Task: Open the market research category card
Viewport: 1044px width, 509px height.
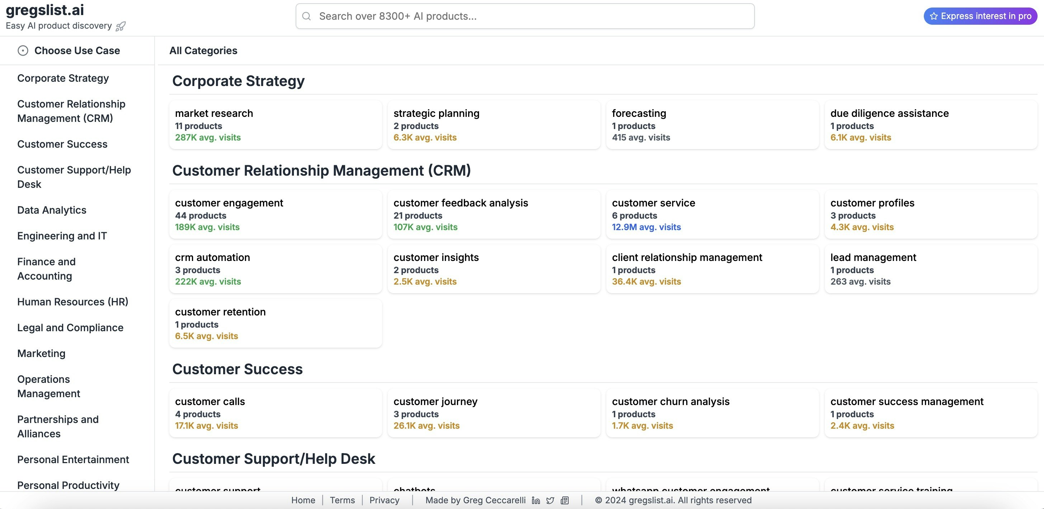Action: tap(275, 125)
